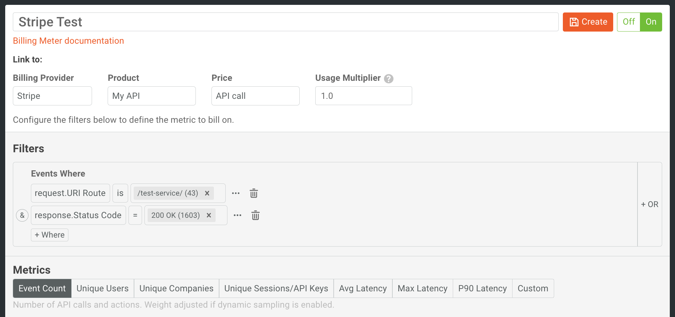Delete the request.URI Route filter row
The width and height of the screenshot is (675, 317).
(254, 193)
